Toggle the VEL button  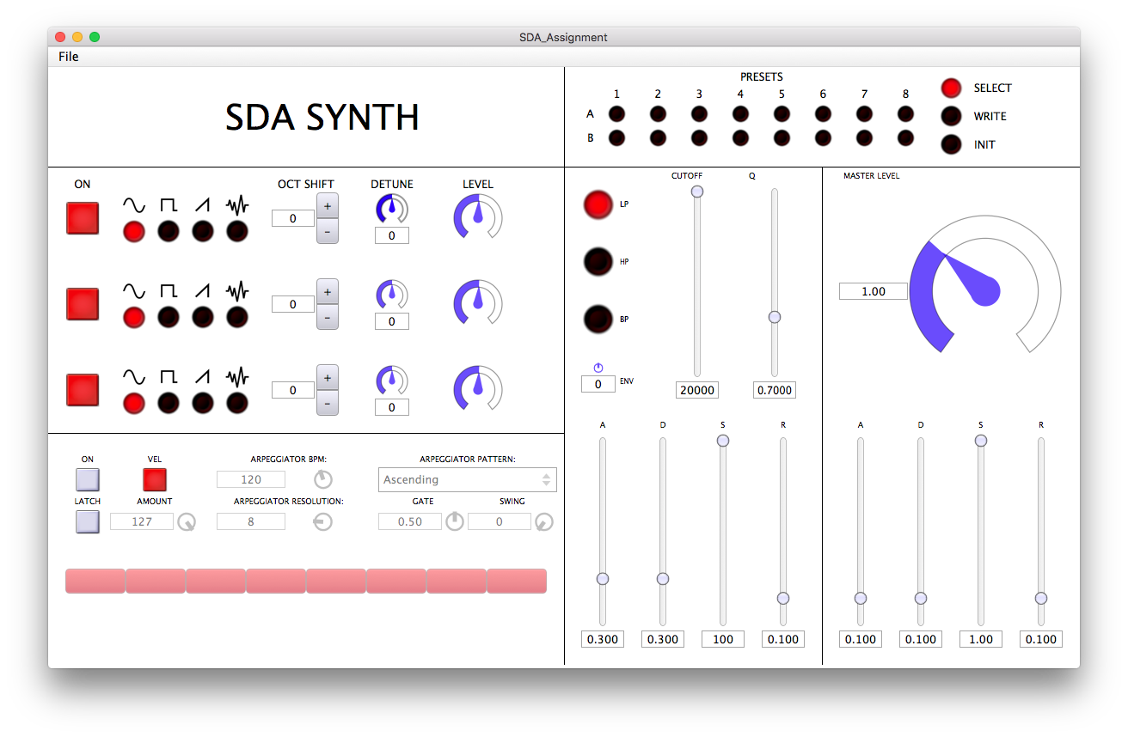155,479
